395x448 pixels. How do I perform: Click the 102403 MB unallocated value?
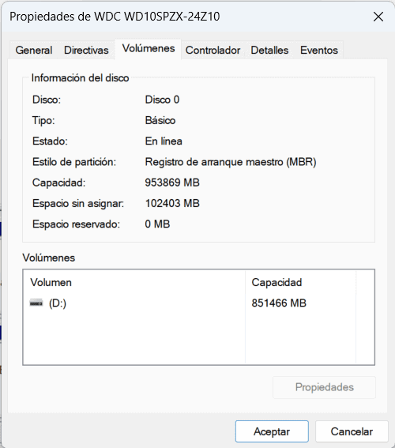(x=172, y=203)
